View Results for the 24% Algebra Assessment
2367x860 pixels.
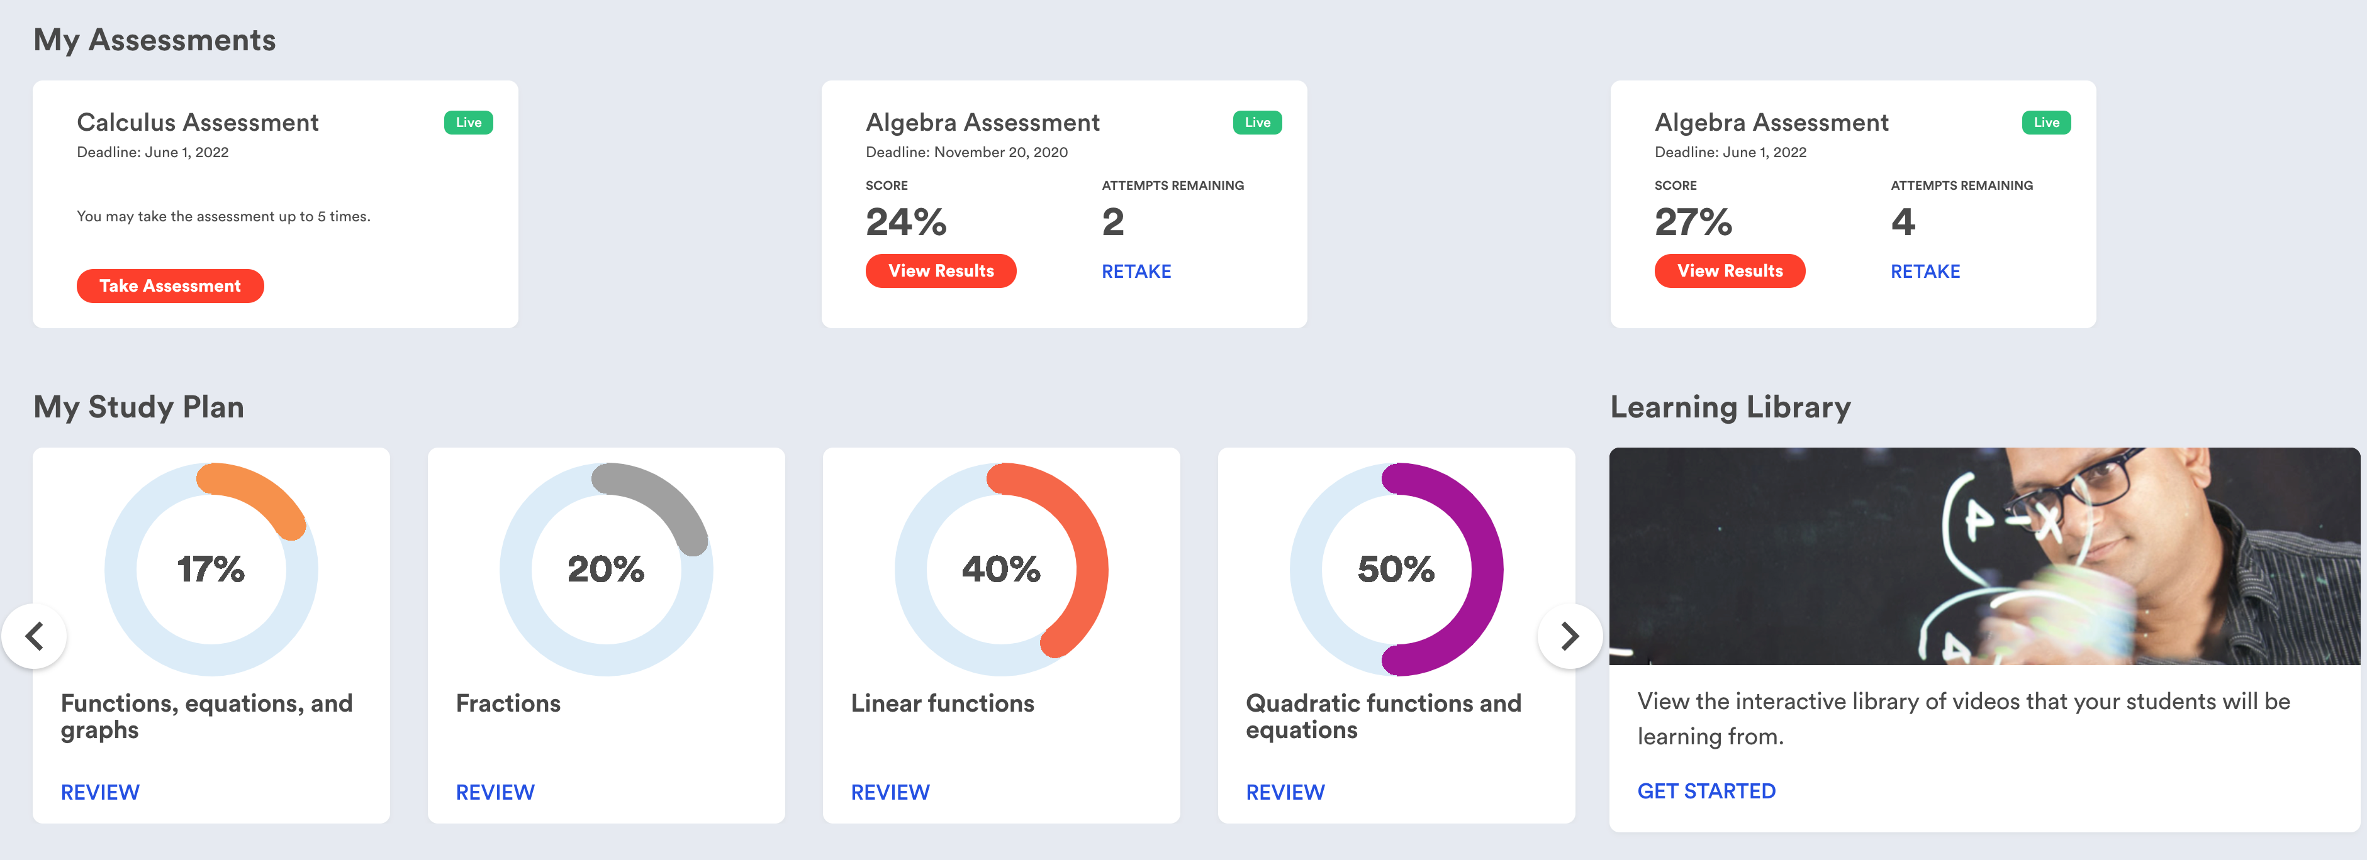pyautogui.click(x=940, y=271)
